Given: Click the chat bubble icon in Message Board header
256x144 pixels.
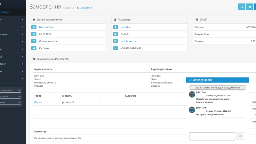Looking at the screenshot, I should [190, 80].
